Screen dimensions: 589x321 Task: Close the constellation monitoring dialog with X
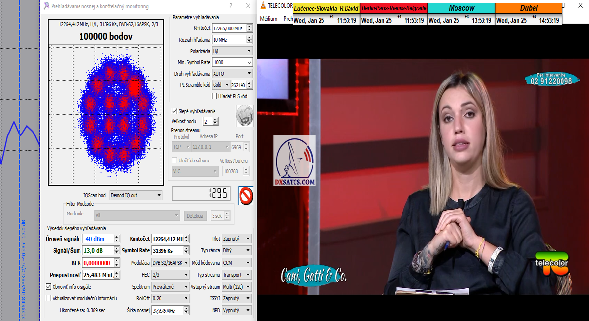point(247,6)
